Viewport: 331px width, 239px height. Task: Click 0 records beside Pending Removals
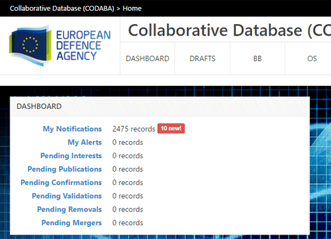[128, 209]
